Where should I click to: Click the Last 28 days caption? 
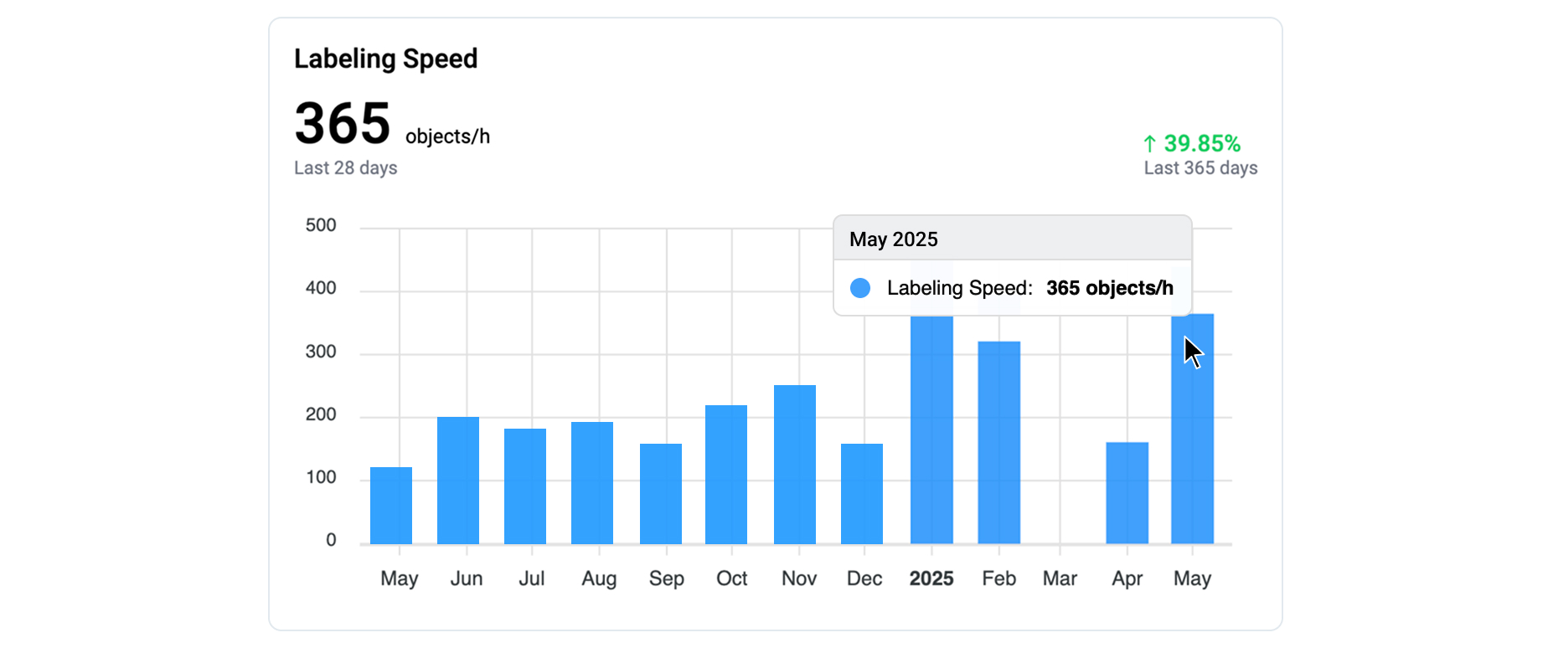(x=346, y=167)
